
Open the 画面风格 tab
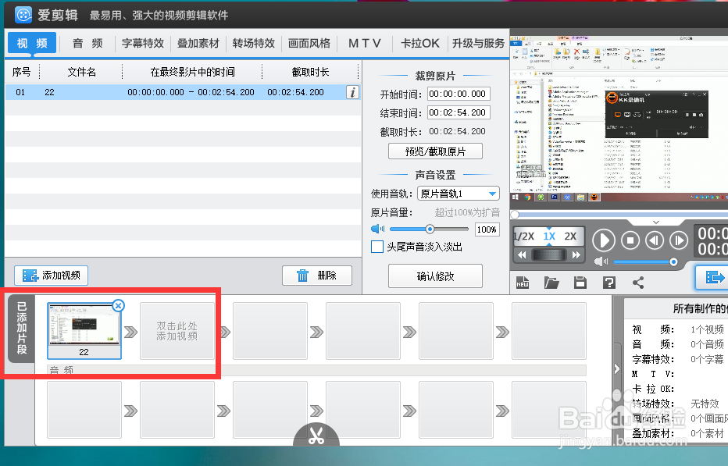pos(309,43)
